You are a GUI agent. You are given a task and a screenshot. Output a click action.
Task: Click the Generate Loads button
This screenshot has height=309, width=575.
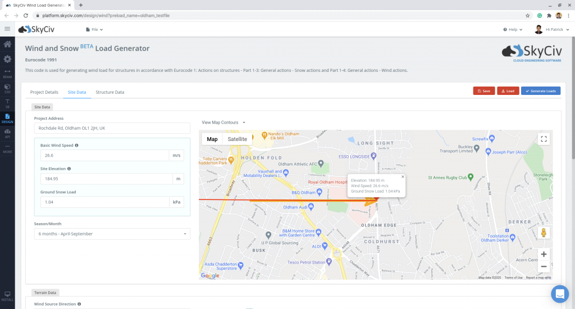point(540,90)
